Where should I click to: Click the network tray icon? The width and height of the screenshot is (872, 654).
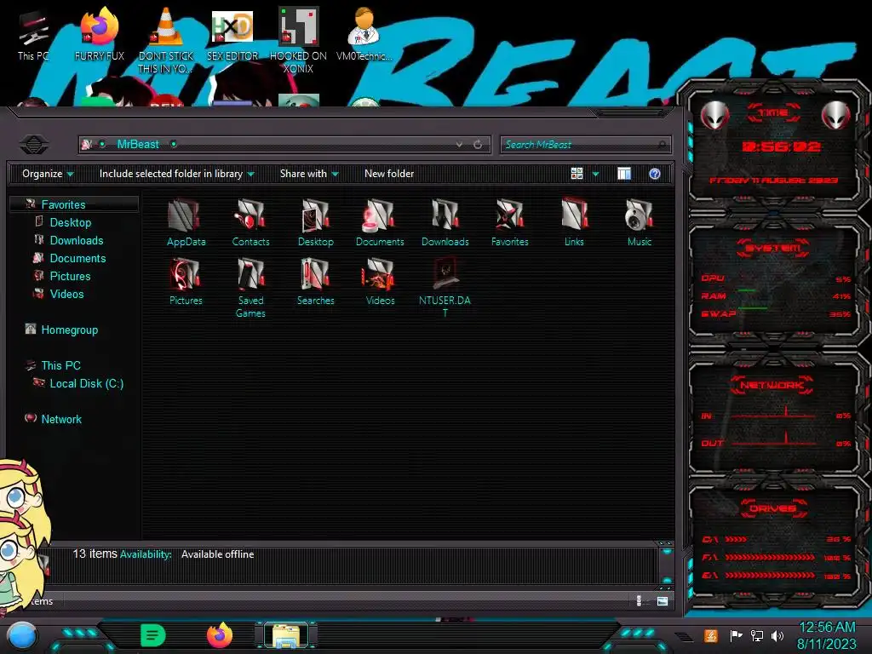[x=757, y=635]
